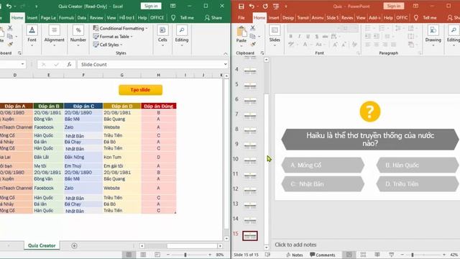Start Slide Show from the status bar icon
460x259 pixels.
coord(391,255)
